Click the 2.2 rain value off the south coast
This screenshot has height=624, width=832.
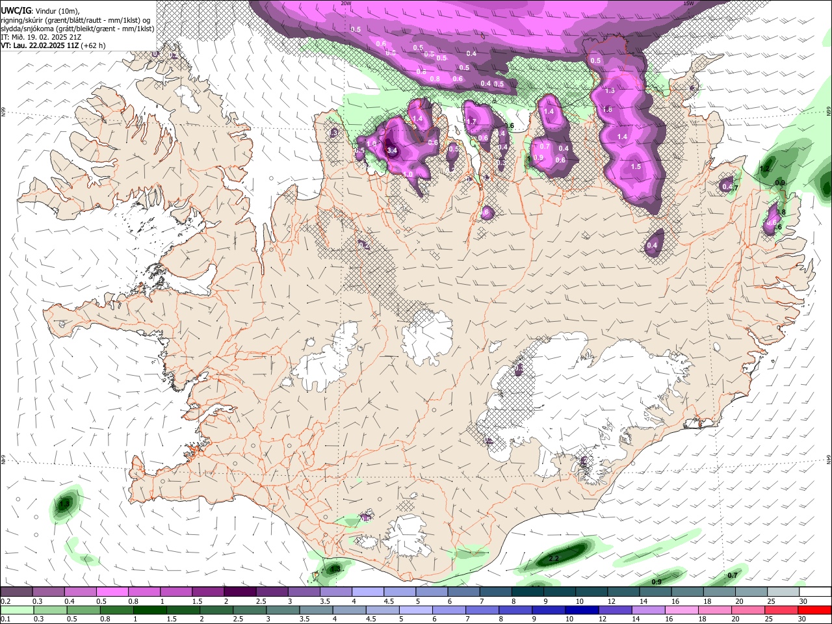(x=554, y=559)
